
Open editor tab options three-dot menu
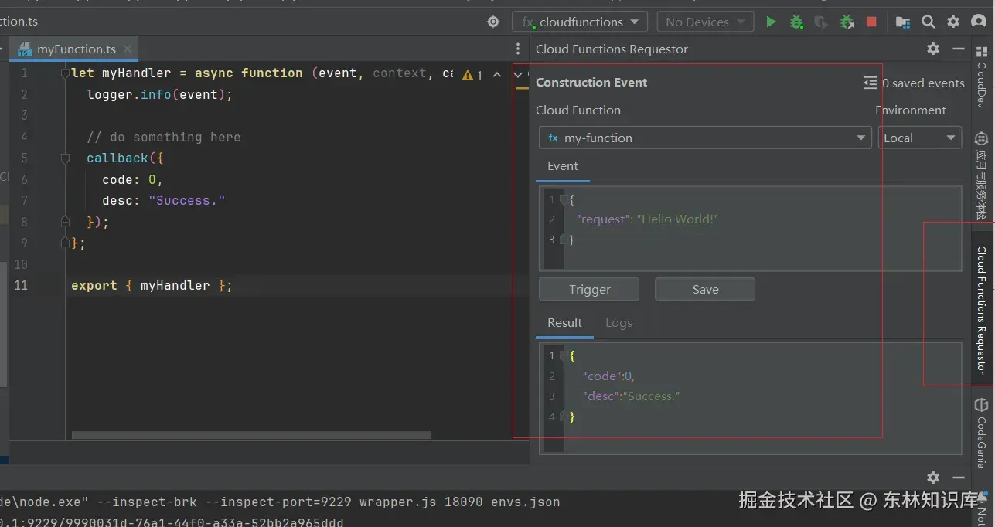[x=518, y=49]
